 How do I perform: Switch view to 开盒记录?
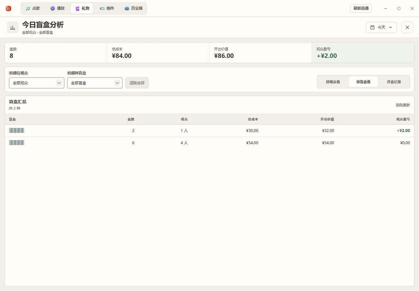pos(394,82)
